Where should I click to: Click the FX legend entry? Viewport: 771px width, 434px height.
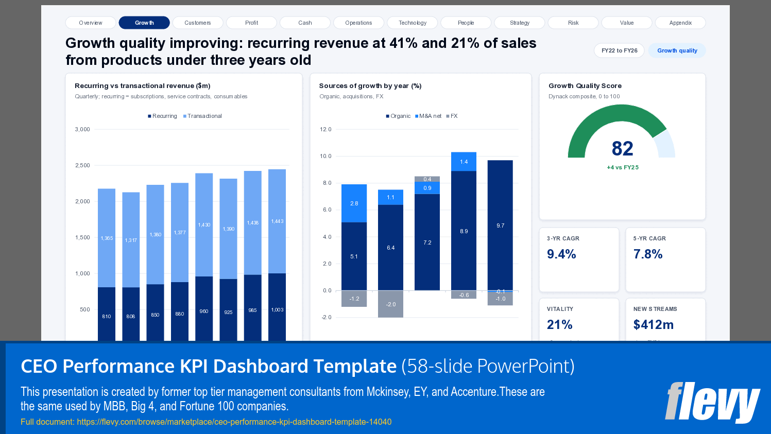pos(452,116)
